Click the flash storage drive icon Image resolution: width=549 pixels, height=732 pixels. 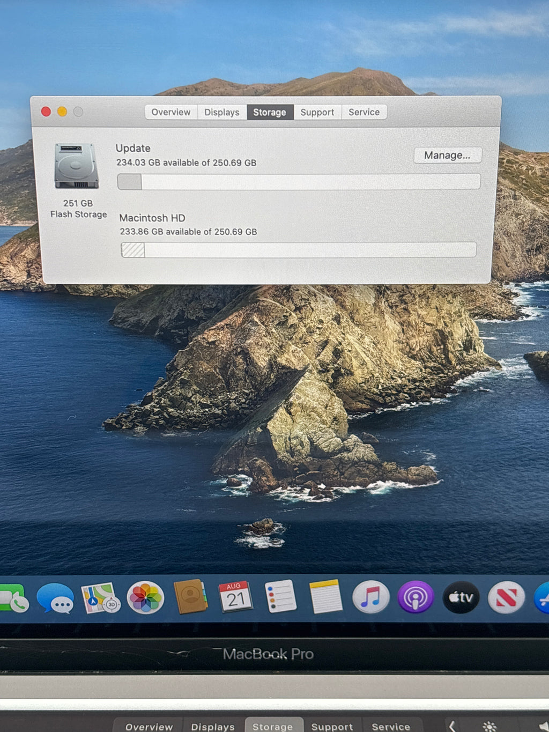coord(77,166)
